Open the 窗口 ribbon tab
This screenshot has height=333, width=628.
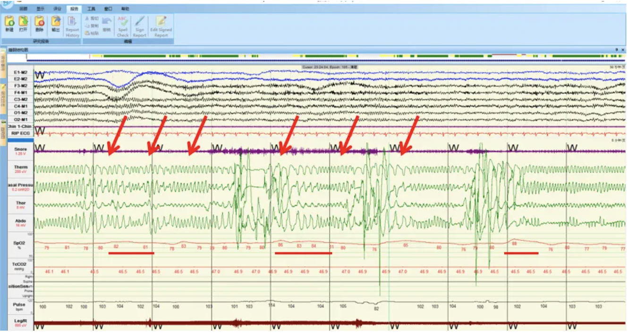pos(108,9)
